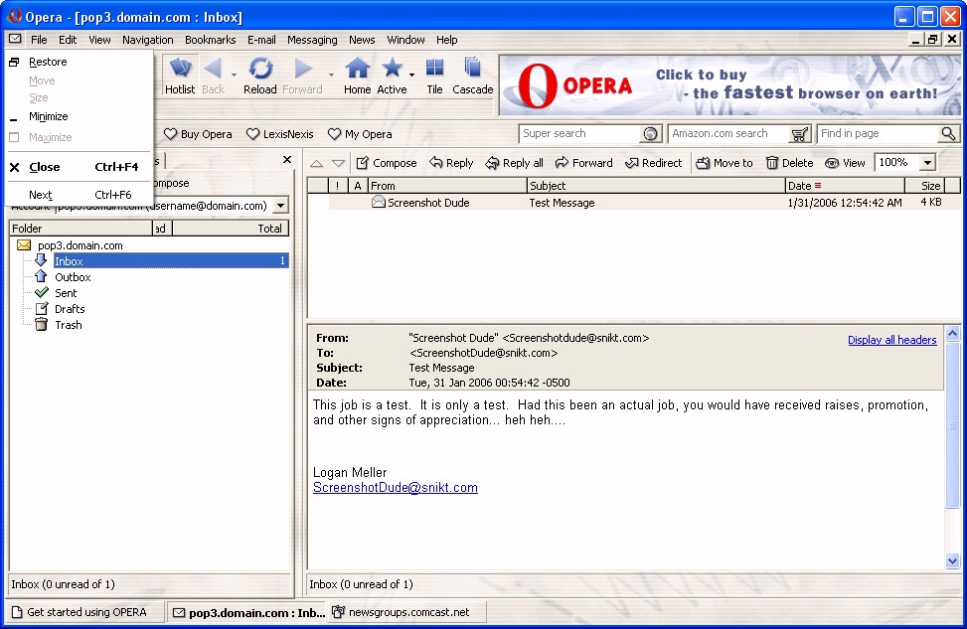Select the Trash folder
Viewport: 967px width, 629px height.
(68, 325)
